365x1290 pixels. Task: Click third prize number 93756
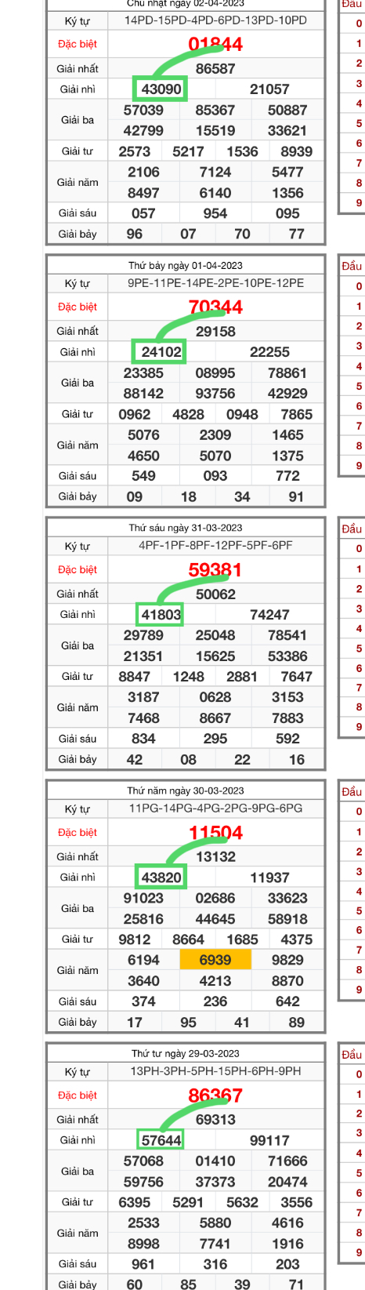point(215,394)
